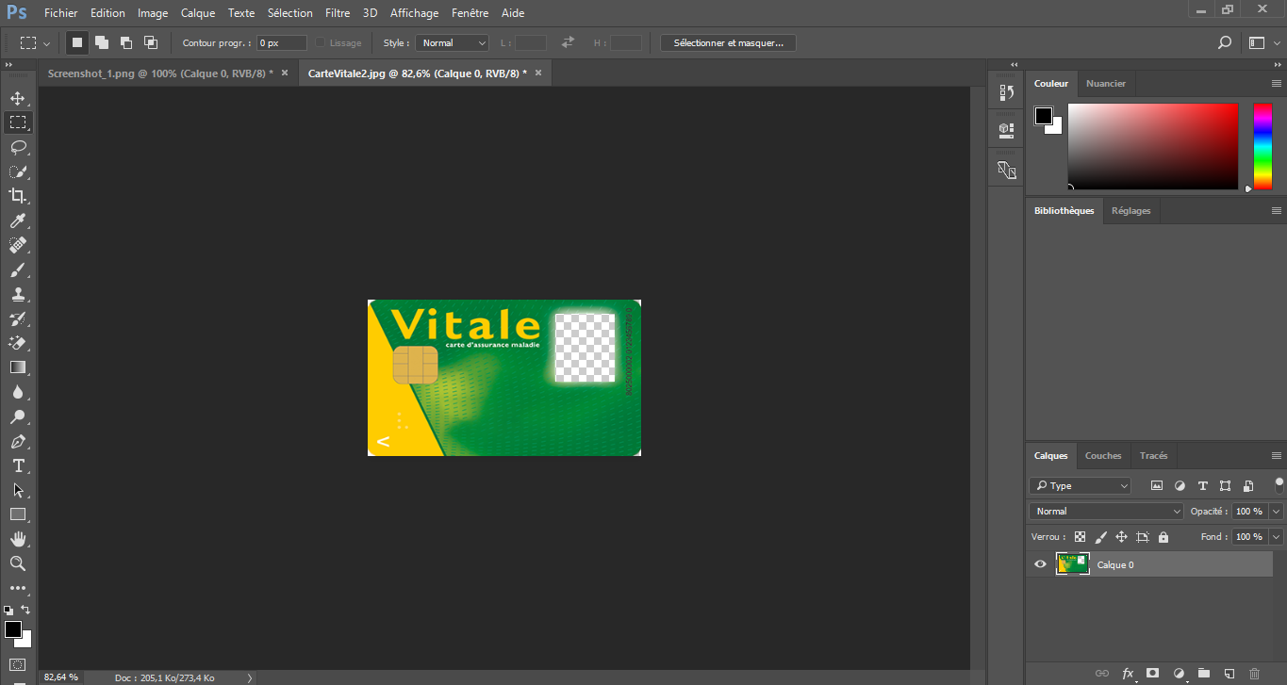The height and width of the screenshot is (685, 1287).
Task: Open the Couleur panel menu
Action: [x=1277, y=84]
